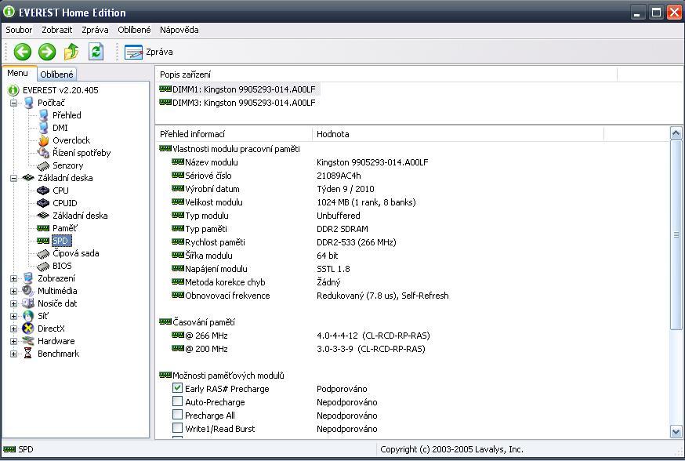685x461 pixels.
Task: Open the Oblíbené menu in menu bar
Action: (134, 30)
